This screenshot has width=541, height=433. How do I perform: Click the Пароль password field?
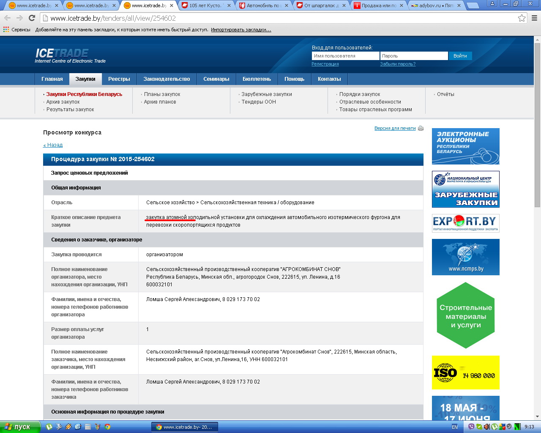(x=414, y=56)
